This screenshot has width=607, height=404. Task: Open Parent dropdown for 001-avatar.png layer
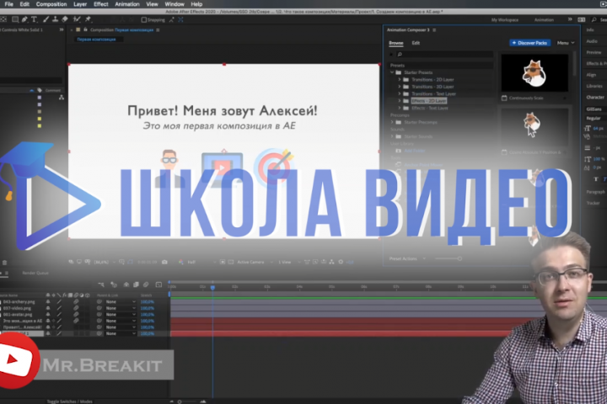(x=121, y=314)
